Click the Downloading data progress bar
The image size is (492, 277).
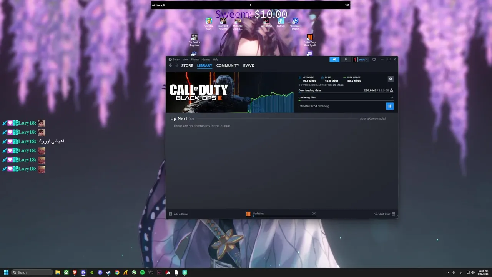(x=346, y=93)
